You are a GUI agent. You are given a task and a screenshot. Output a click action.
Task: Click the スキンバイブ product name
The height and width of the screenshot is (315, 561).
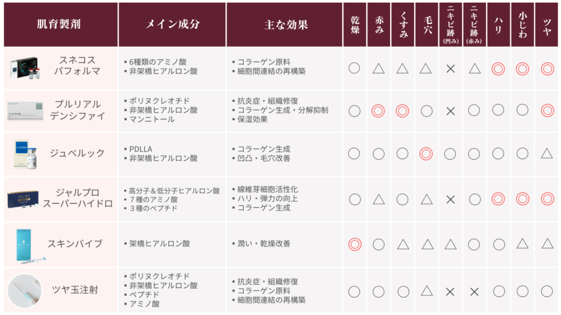[75, 243]
